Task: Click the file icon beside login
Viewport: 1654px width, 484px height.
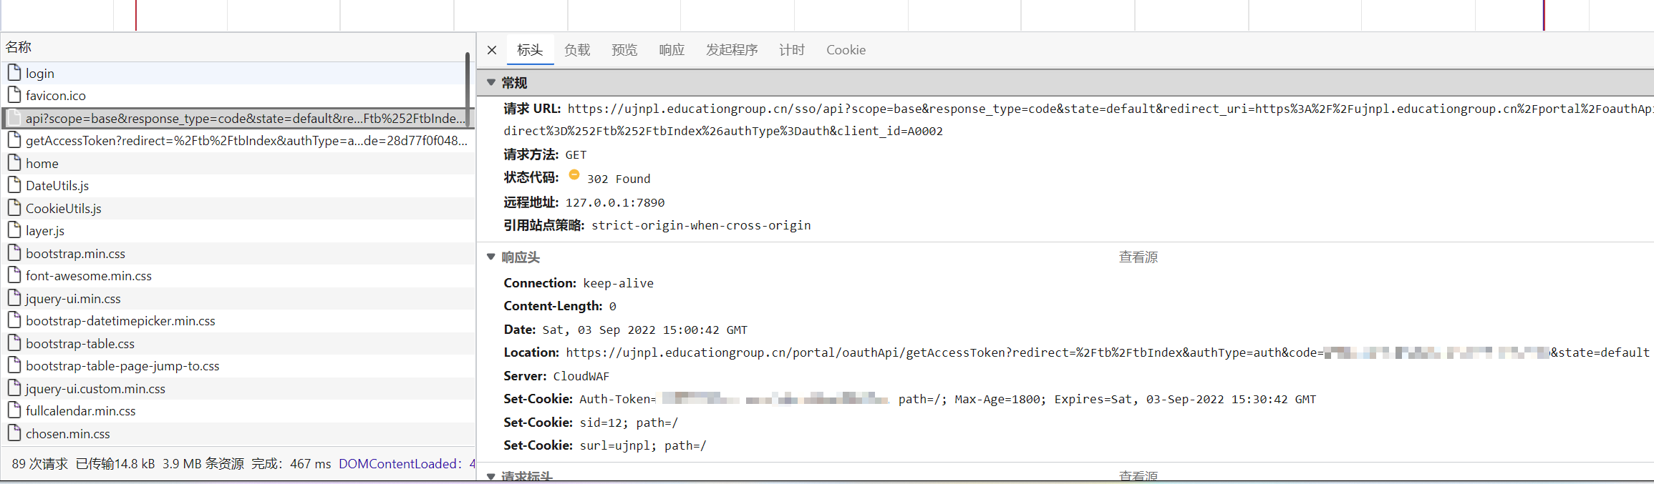Action: 14,73
